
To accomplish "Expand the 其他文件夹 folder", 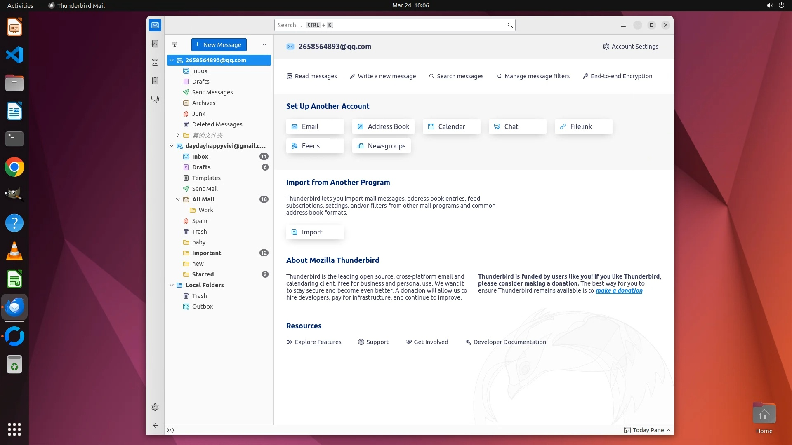I will (178, 135).
